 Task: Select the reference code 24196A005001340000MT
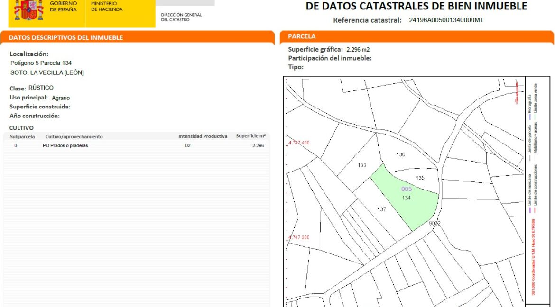(446, 20)
